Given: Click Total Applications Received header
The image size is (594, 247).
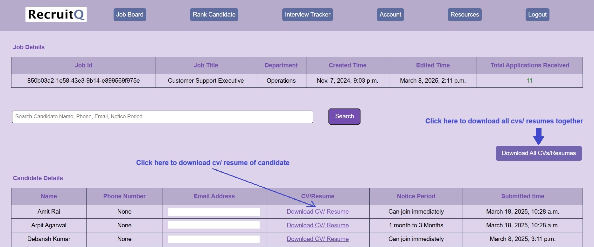Looking at the screenshot, I should tap(530, 65).
